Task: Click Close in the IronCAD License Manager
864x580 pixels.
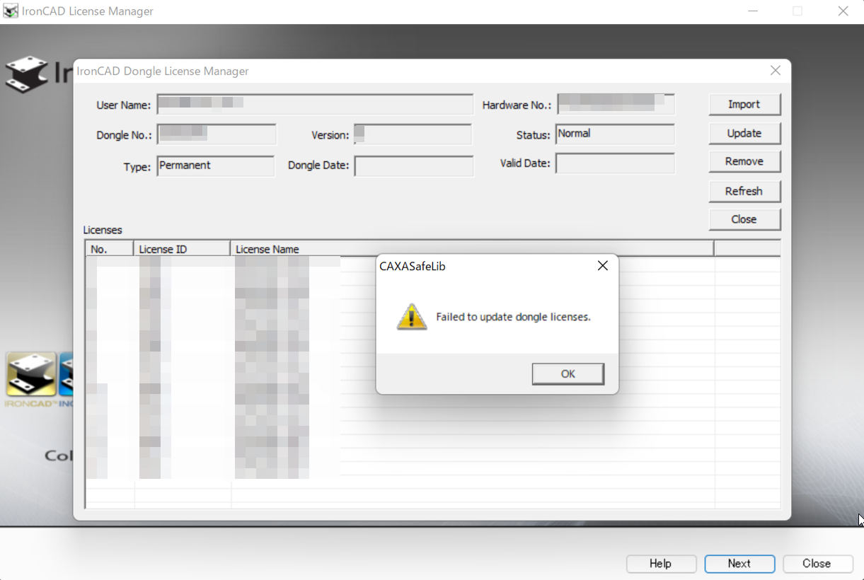Action: pyautogui.click(x=817, y=564)
